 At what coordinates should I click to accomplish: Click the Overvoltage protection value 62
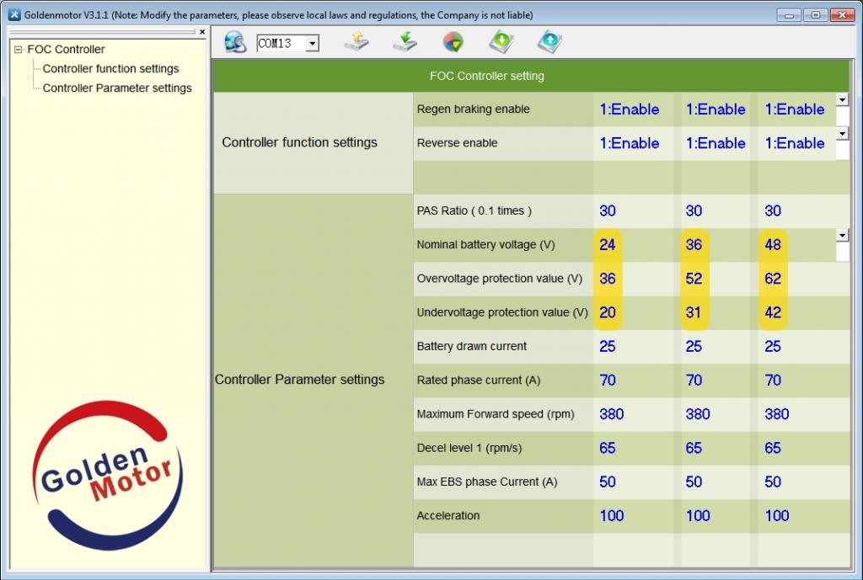tap(773, 279)
